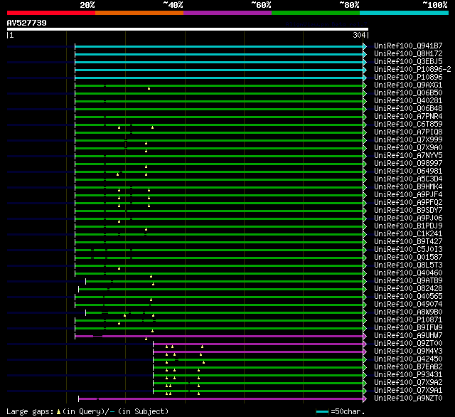Click the UniRef100_C6T859 label
Screen dimensions: 455x417
408,125
